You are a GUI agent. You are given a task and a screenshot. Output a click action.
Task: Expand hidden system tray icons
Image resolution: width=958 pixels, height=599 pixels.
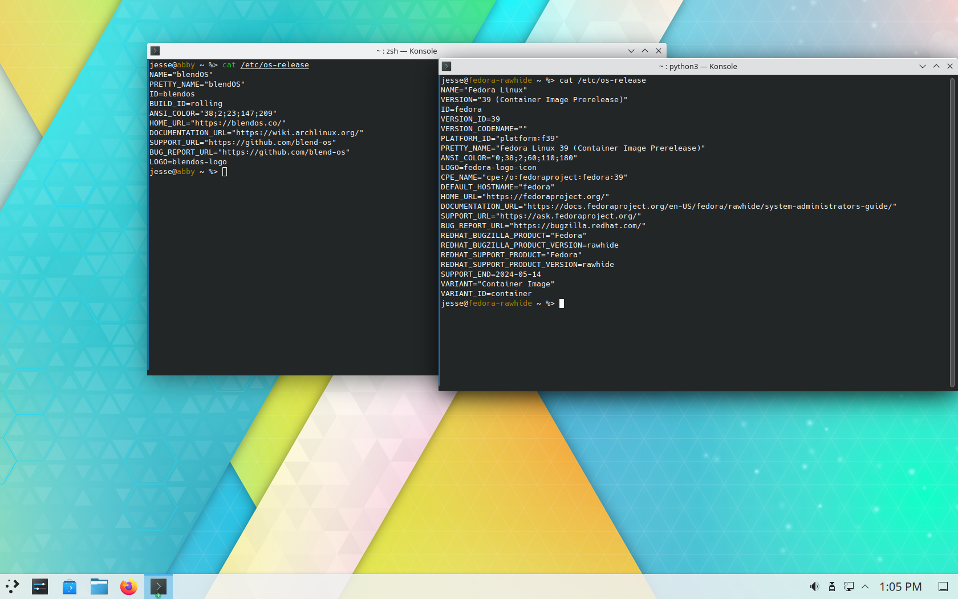(865, 586)
